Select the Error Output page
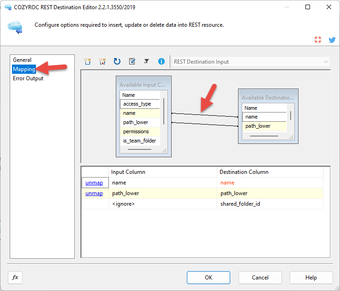 point(28,78)
